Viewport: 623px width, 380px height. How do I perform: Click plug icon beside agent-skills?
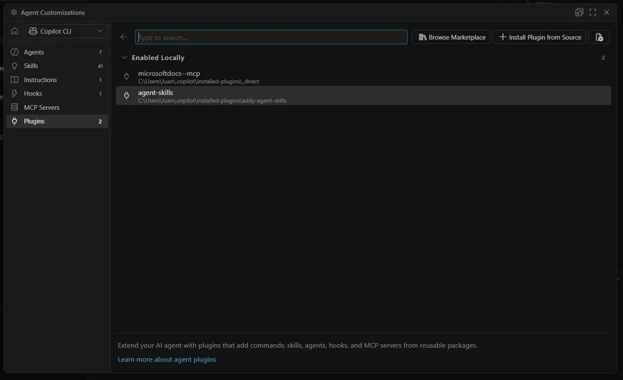[x=126, y=96]
